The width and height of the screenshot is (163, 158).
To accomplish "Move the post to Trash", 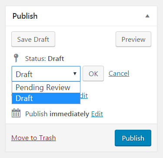I will [33, 138].
